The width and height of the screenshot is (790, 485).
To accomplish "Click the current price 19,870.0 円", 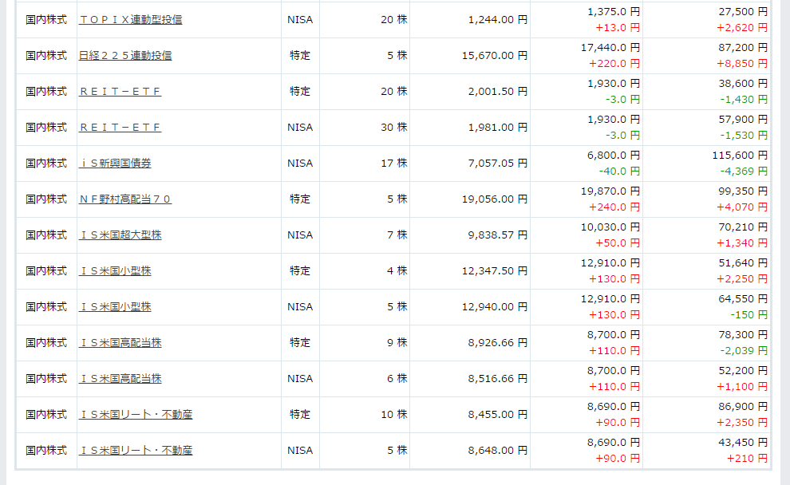I will tap(610, 191).
